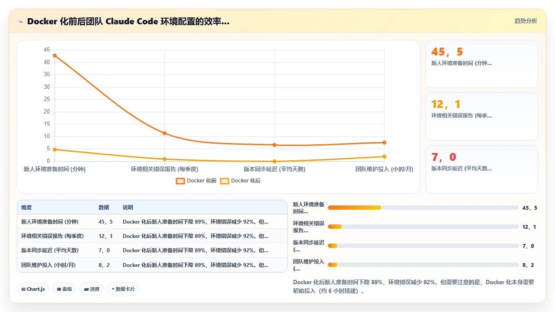Click the summary paragraph below progress bars

[414, 286]
